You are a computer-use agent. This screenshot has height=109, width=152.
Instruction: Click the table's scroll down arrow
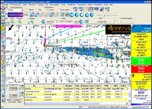(x=129, y=101)
